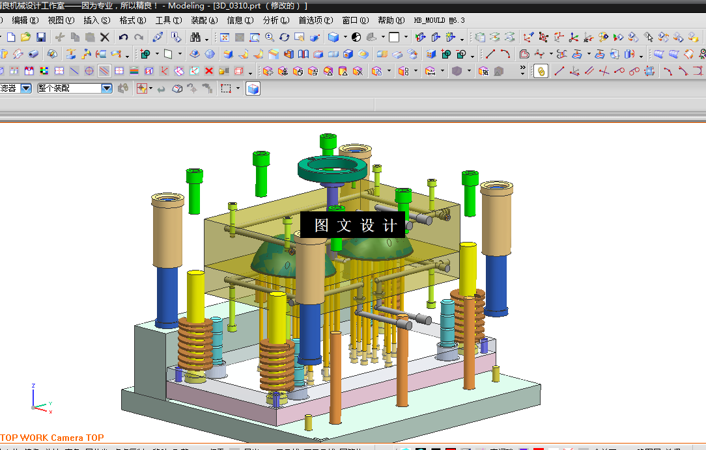Open dropdown next to datum plane icon
This screenshot has width=706, height=450.
[x=180, y=55]
